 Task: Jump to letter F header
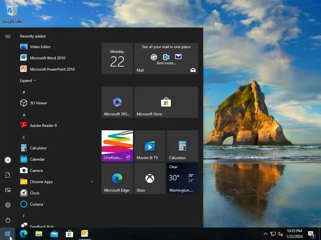pos(24,216)
